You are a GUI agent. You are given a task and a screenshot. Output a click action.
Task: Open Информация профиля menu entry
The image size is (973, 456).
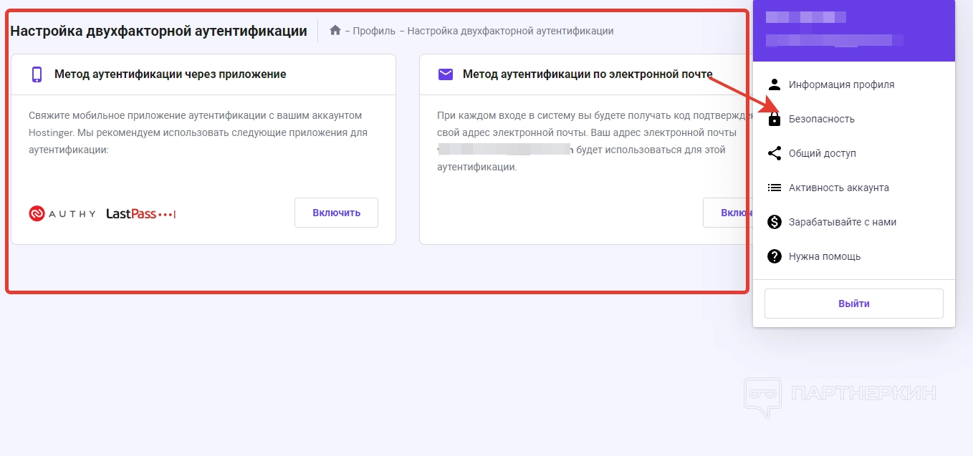pos(854,84)
